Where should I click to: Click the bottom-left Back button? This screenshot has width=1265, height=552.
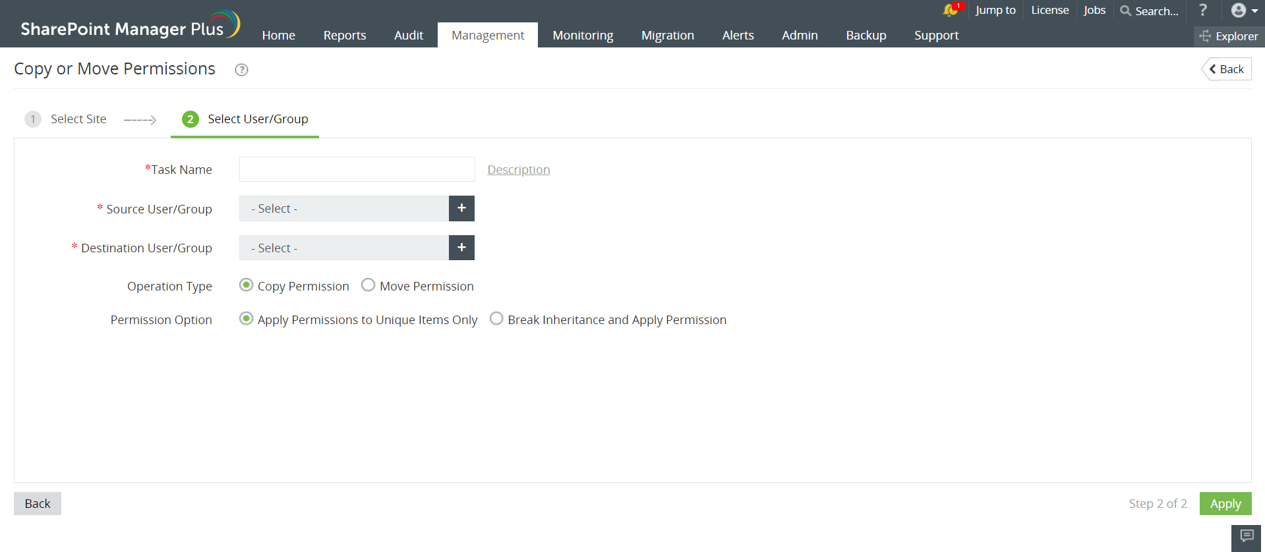[38, 503]
